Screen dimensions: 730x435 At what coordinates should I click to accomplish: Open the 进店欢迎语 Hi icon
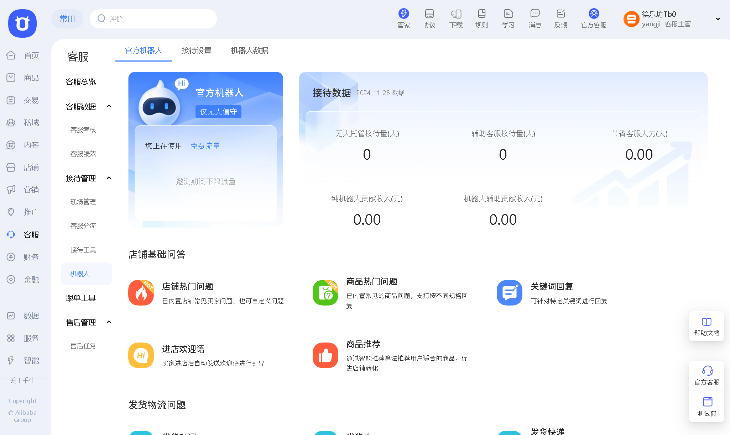(141, 355)
